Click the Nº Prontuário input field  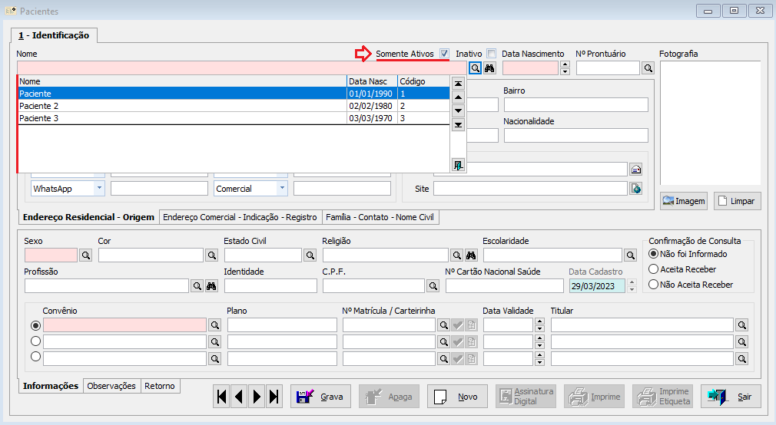609,68
